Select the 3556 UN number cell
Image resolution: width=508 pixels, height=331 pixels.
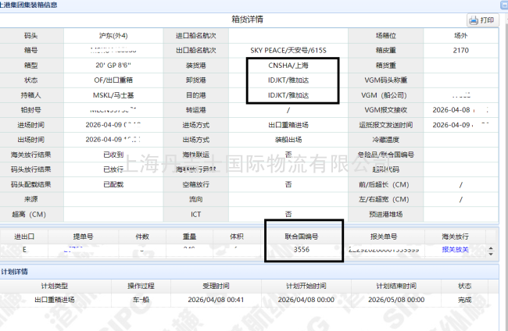302,250
